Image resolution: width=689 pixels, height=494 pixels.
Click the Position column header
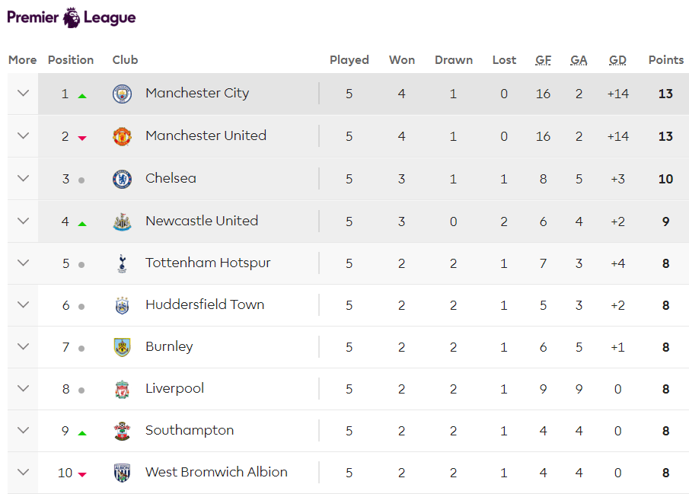pos(71,60)
